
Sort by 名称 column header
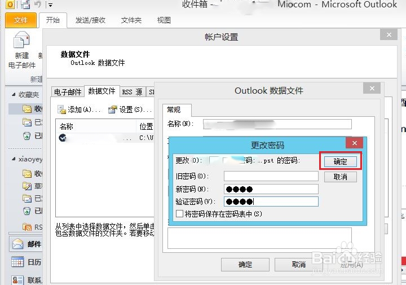[x=96, y=126]
